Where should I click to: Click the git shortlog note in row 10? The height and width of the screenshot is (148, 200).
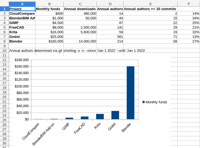(77, 50)
